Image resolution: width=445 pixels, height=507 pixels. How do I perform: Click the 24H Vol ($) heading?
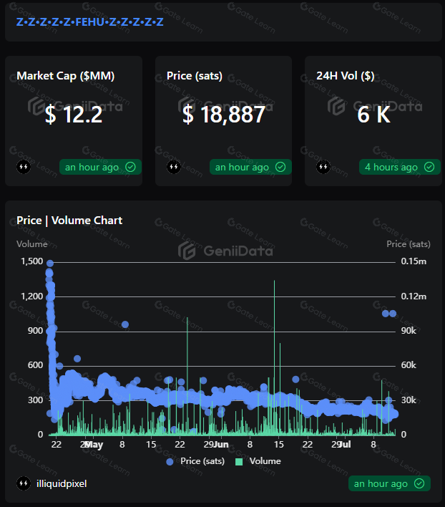346,76
